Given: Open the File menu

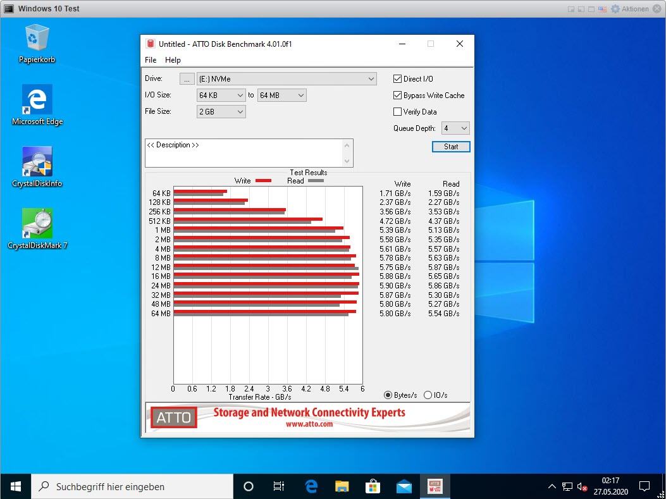Looking at the screenshot, I should [151, 60].
